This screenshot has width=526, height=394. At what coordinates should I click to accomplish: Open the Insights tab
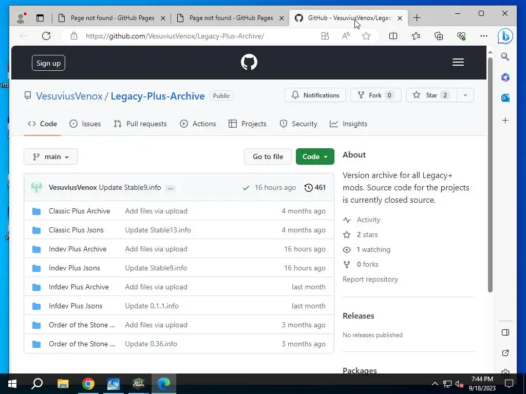click(349, 124)
